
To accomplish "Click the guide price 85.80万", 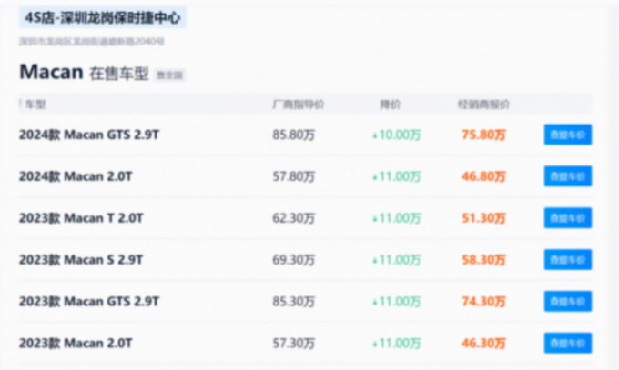I will point(294,135).
